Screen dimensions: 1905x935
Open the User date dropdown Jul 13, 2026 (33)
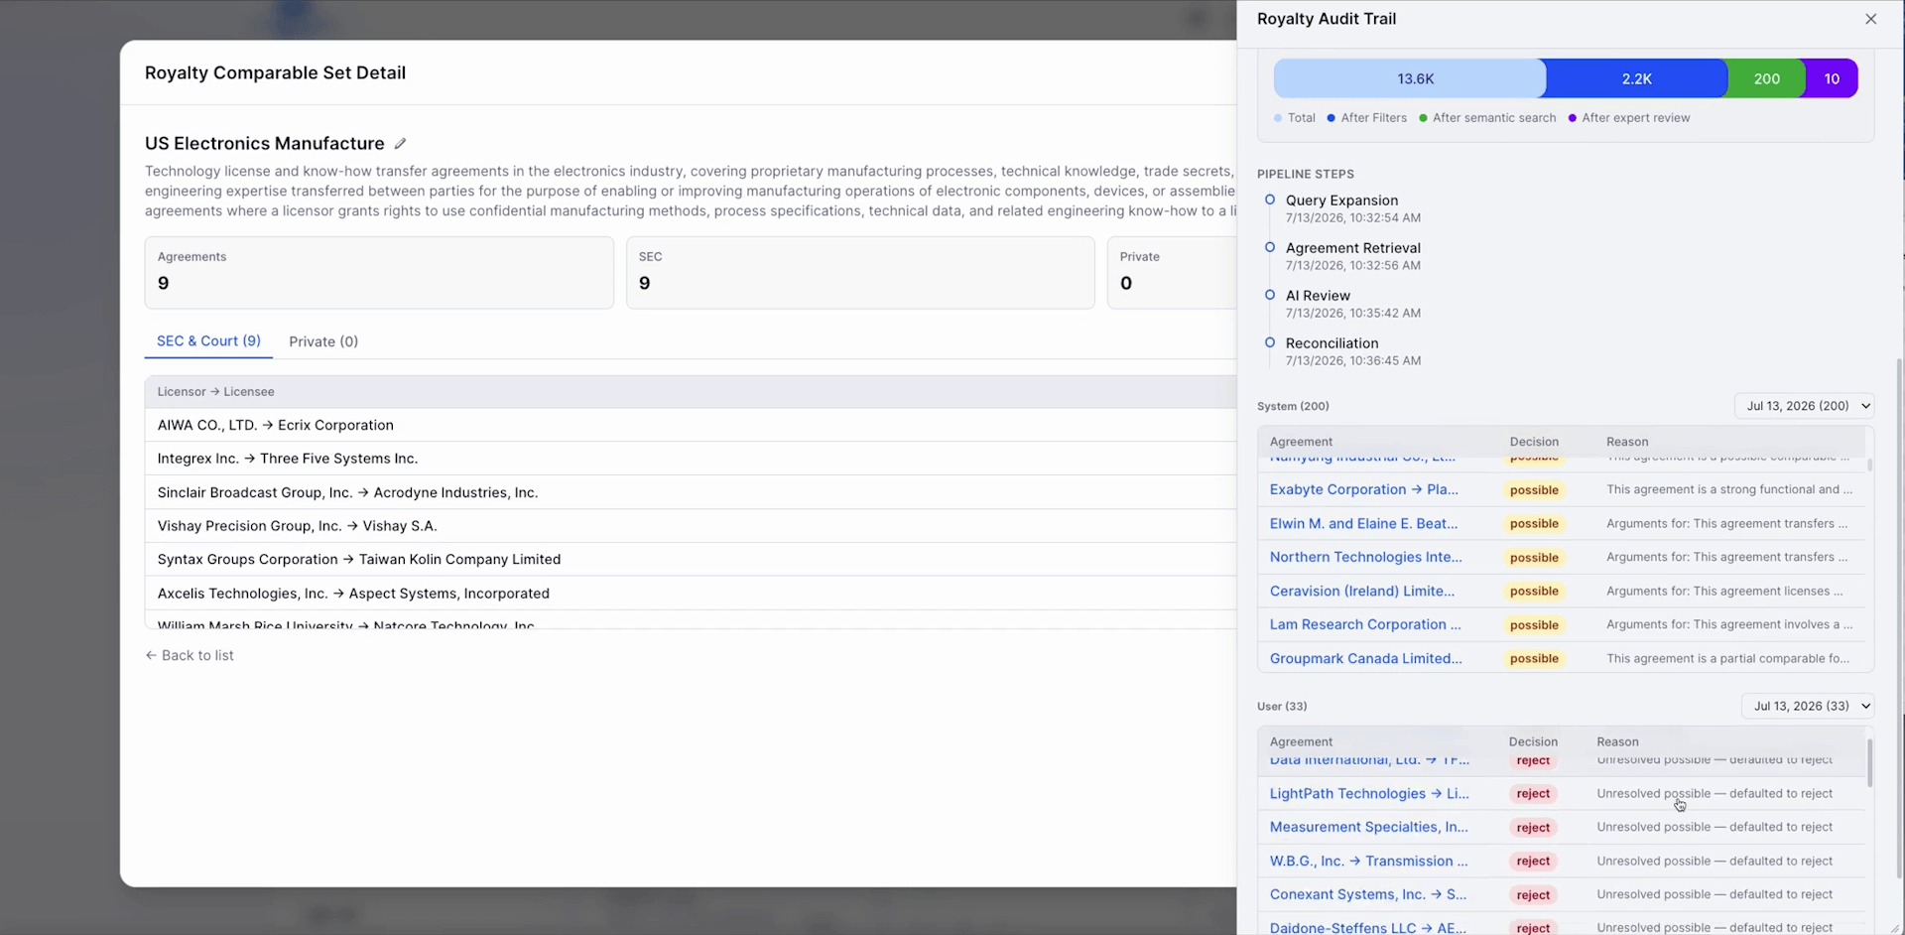[x=1808, y=706]
